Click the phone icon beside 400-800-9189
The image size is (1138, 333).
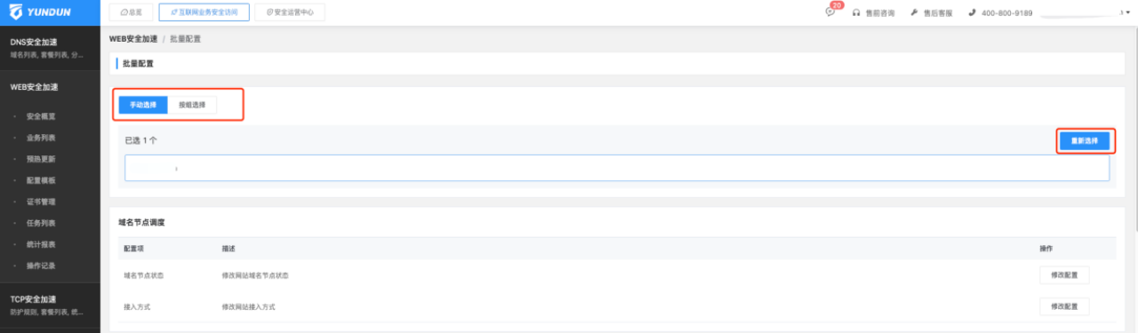pyautogui.click(x=974, y=13)
